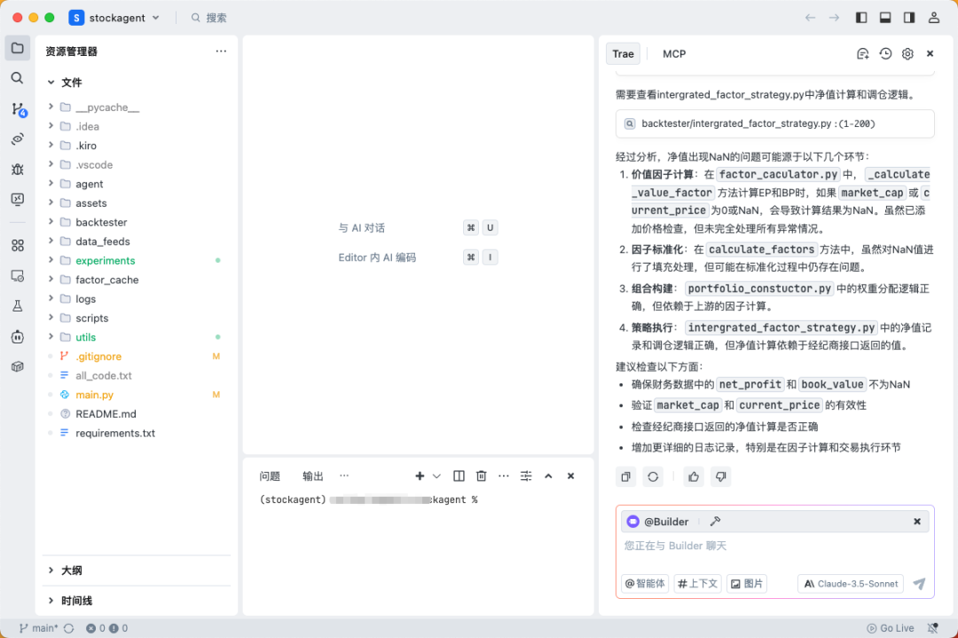Click errors and warnings count in status bar
This screenshot has width=958, height=638.
coord(107,628)
